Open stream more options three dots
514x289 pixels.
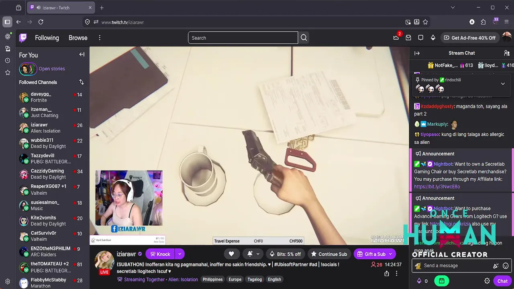(x=396, y=273)
